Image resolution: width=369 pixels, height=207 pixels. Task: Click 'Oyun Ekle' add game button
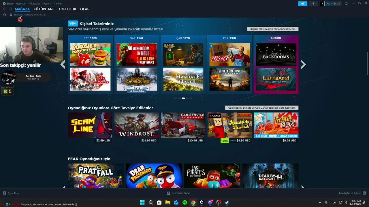11,193
